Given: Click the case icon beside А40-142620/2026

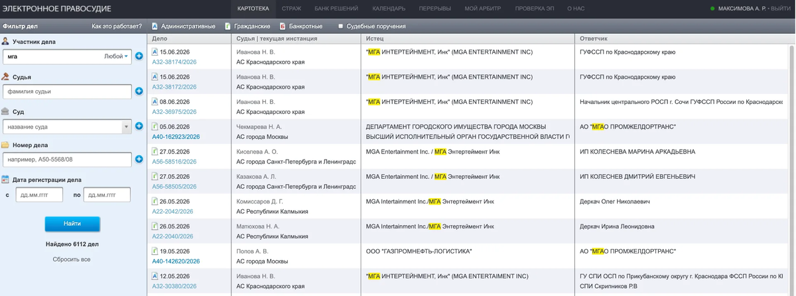Looking at the screenshot, I should point(155,252).
